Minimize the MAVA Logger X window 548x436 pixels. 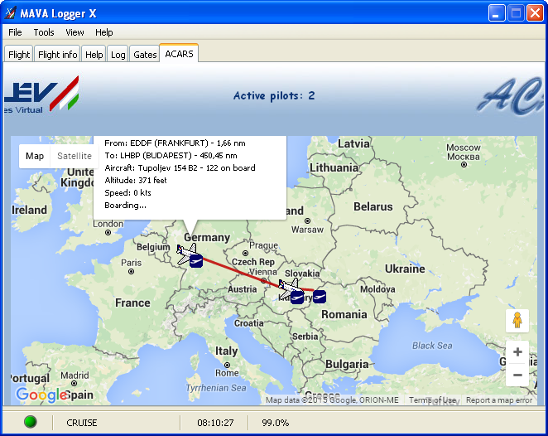tap(497, 13)
